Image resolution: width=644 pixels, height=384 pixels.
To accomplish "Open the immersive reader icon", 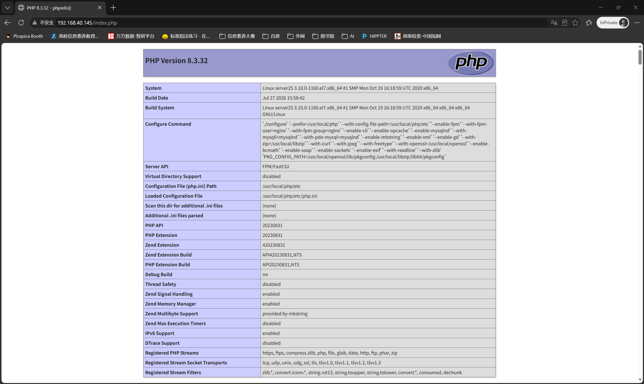I will [565, 23].
